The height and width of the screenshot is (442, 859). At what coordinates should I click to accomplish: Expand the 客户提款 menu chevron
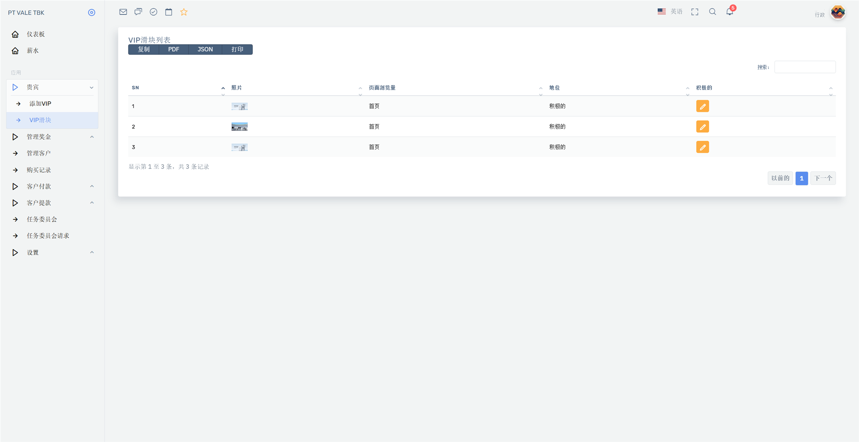[91, 203]
